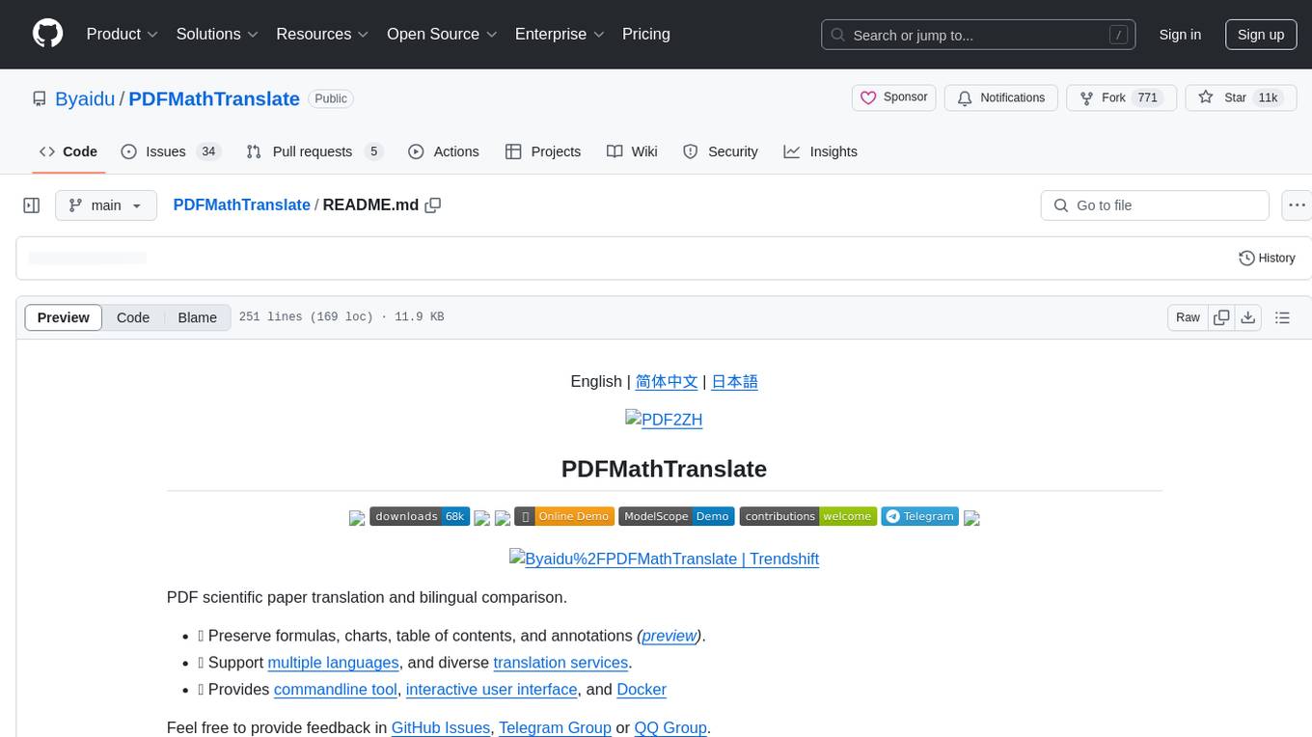This screenshot has width=1312, height=737.
Task: Open the Pricing page
Action: tap(646, 34)
